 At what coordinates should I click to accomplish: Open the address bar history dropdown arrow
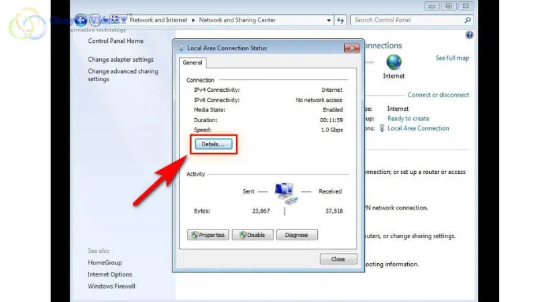[329, 20]
